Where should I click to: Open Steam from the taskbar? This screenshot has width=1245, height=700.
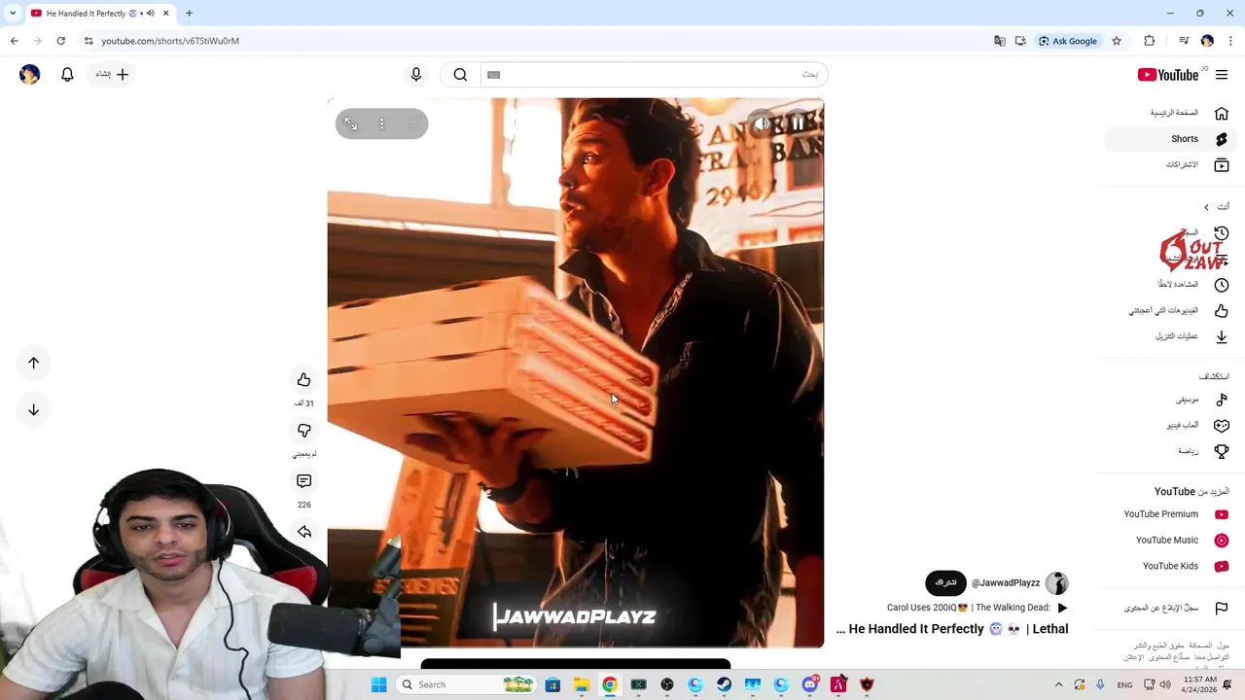click(724, 684)
